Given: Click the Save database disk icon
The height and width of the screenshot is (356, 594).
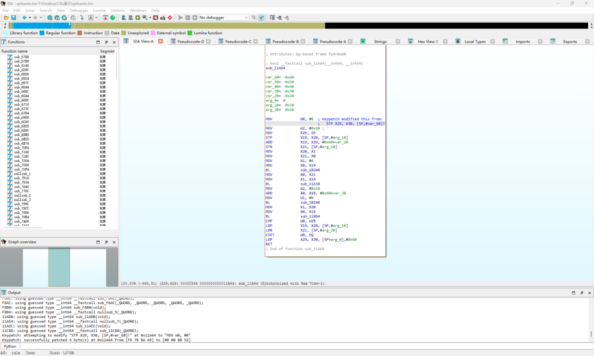Looking at the screenshot, I should click(x=14, y=17).
